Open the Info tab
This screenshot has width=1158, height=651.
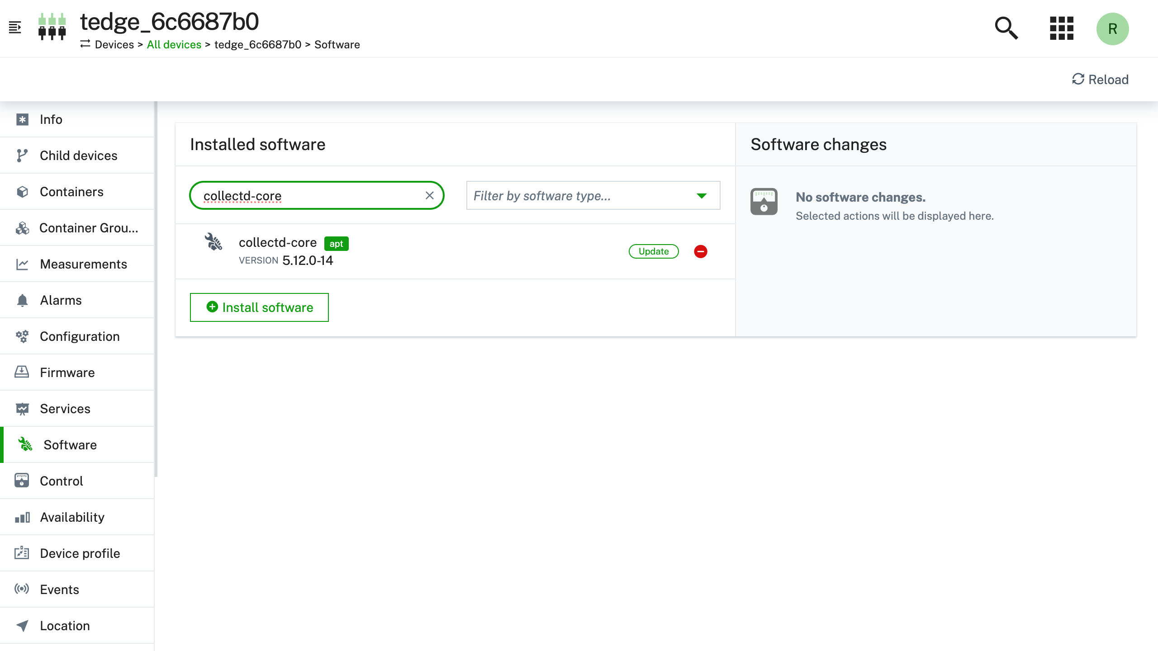tap(77, 119)
